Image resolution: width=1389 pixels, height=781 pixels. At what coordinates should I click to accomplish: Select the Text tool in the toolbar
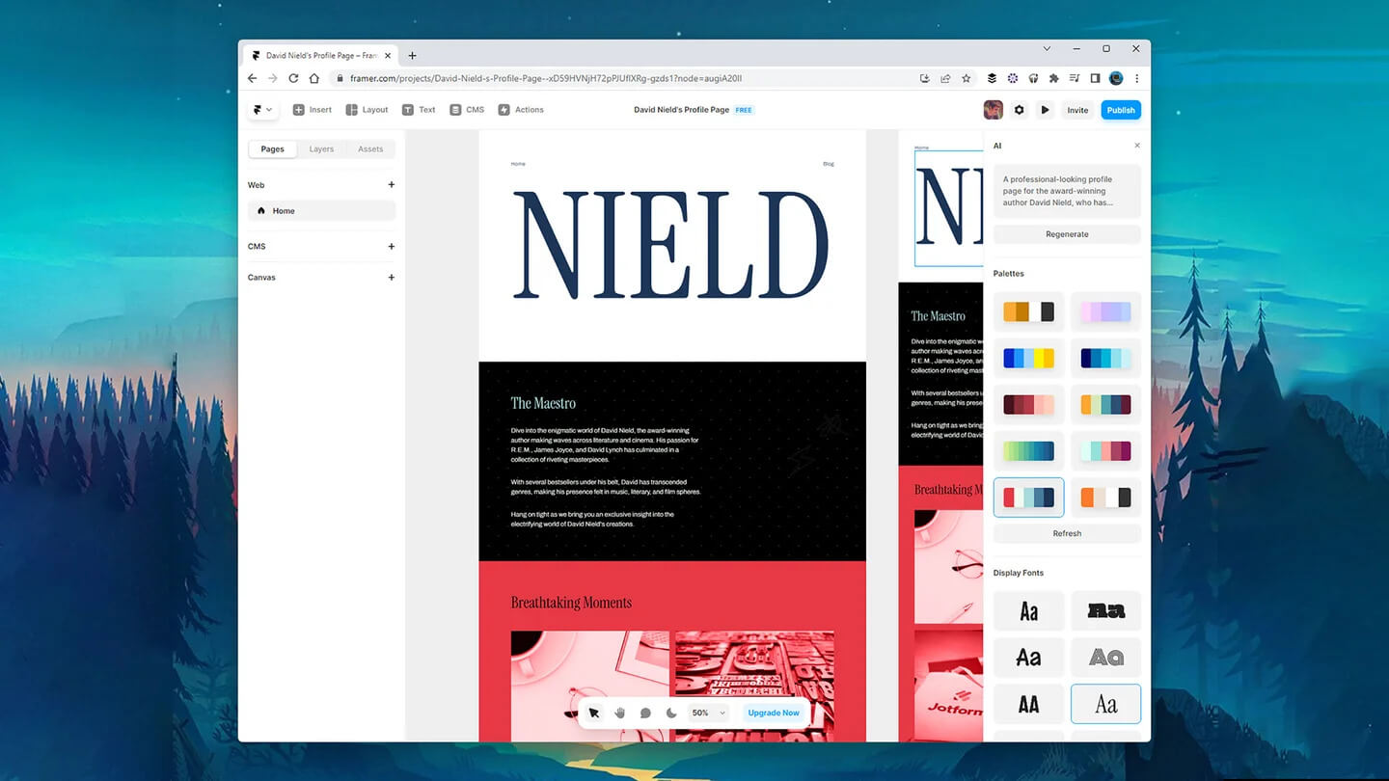(419, 109)
